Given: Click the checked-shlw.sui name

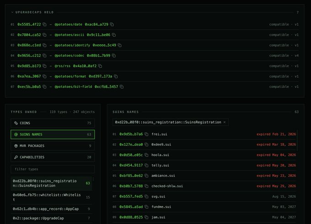Looking at the screenshot, I should pos(167,186).
